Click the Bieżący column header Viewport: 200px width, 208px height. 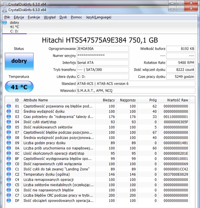(106, 100)
